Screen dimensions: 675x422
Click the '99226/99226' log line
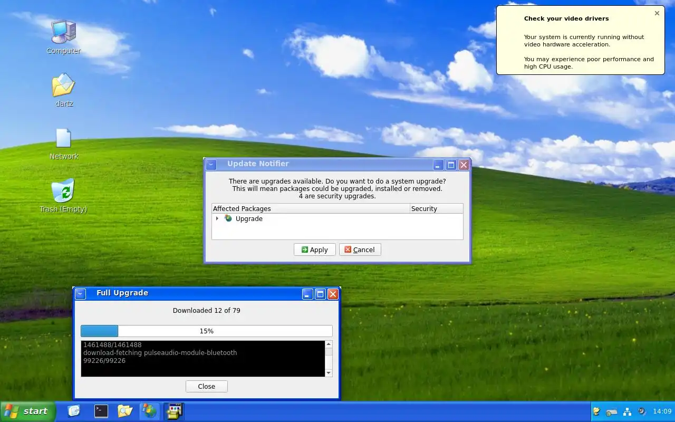click(x=104, y=360)
